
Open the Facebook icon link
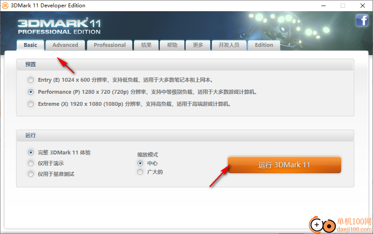pyautogui.click(x=362, y=20)
